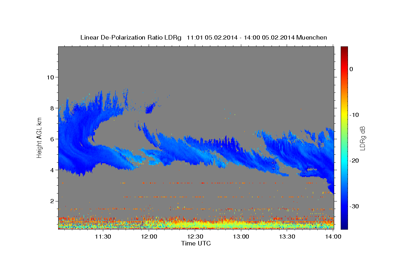
Task: Click the height tick label 8
Action: point(52,108)
